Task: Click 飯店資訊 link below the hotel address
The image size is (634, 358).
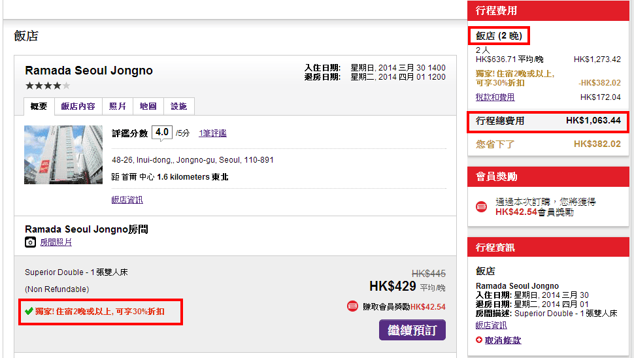Action: pyautogui.click(x=127, y=200)
